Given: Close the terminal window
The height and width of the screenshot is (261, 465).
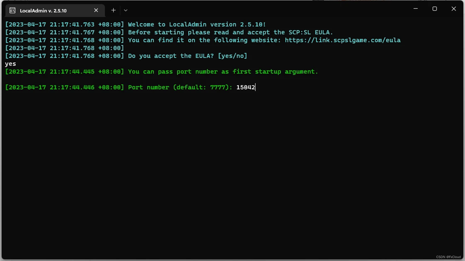Looking at the screenshot, I should (x=454, y=9).
